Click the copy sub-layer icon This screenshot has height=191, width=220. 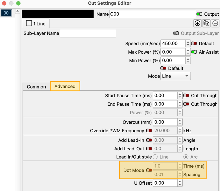(x=206, y=23)
